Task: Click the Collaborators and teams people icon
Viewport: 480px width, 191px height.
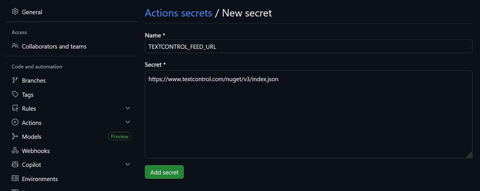Action: tap(15, 46)
